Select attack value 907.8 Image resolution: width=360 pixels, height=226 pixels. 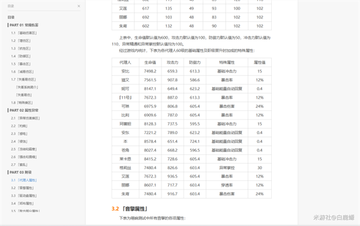coord(172,80)
